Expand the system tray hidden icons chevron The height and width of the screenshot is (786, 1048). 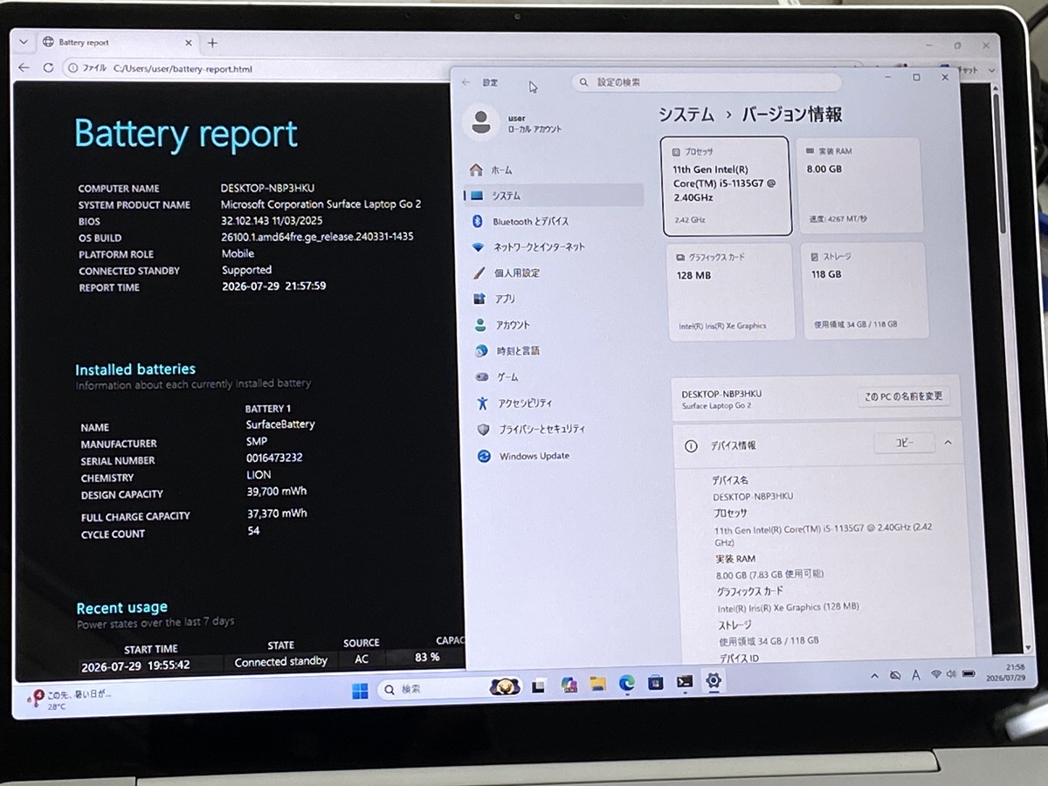(x=875, y=675)
